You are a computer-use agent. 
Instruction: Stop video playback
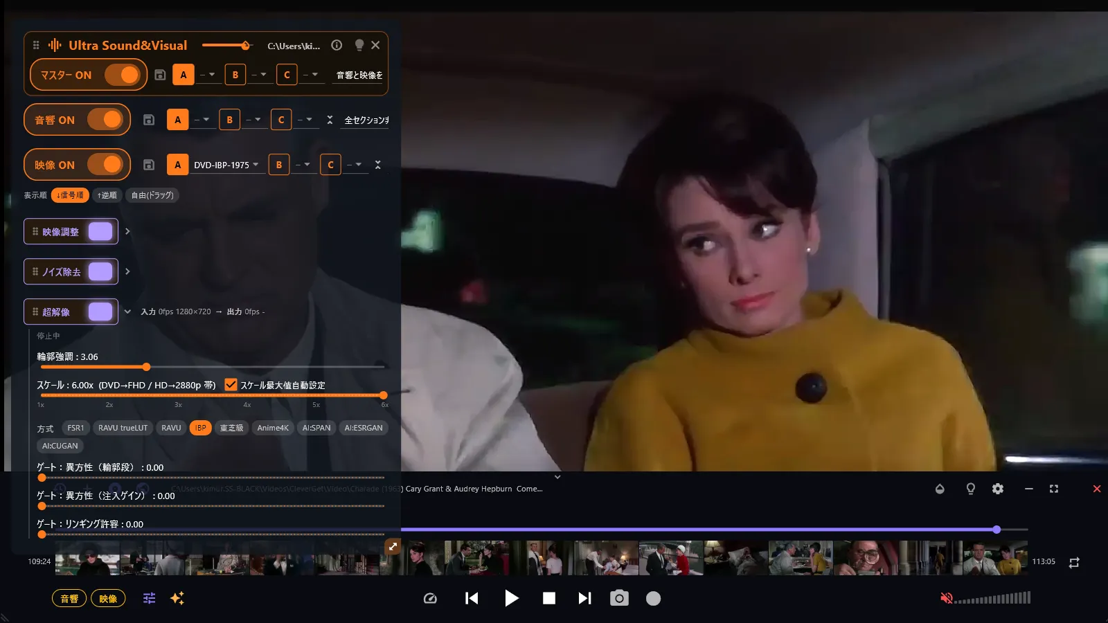(x=548, y=598)
